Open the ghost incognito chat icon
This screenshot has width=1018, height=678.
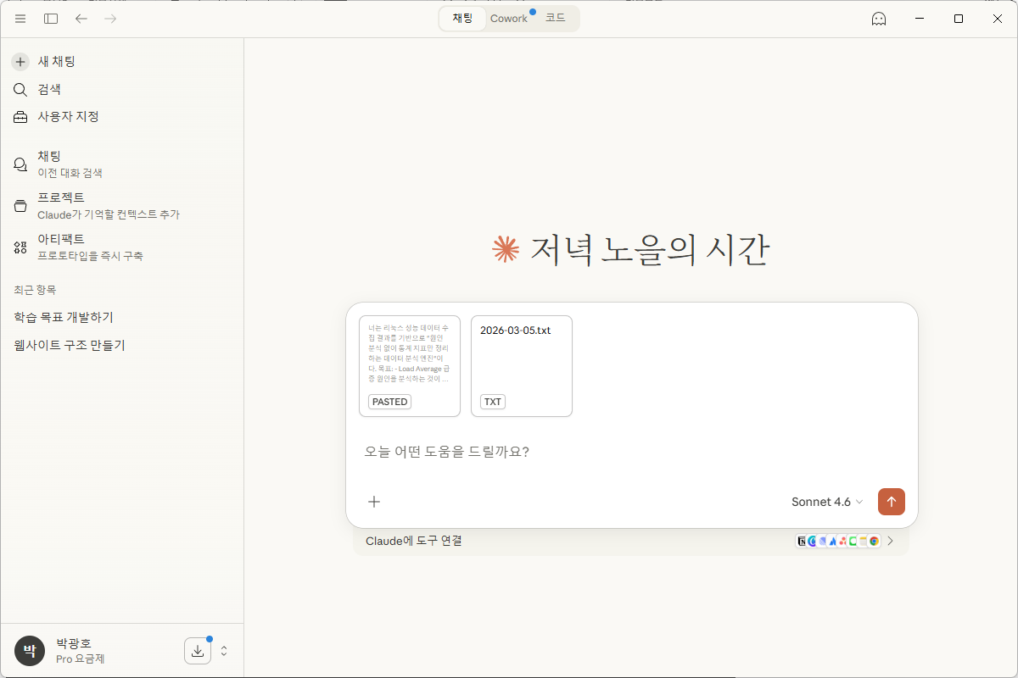click(879, 19)
